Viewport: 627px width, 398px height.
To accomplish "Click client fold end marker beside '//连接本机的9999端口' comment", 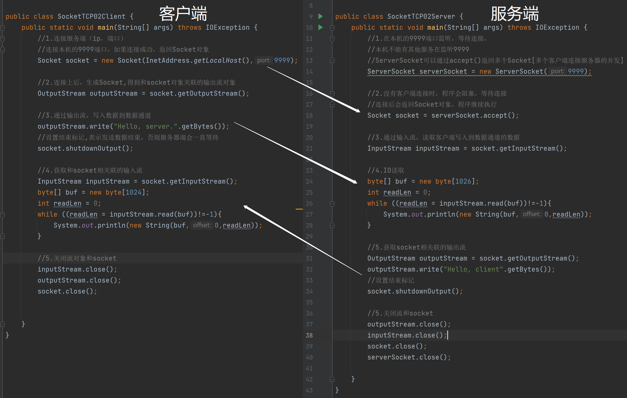I will pyautogui.click(x=3, y=49).
